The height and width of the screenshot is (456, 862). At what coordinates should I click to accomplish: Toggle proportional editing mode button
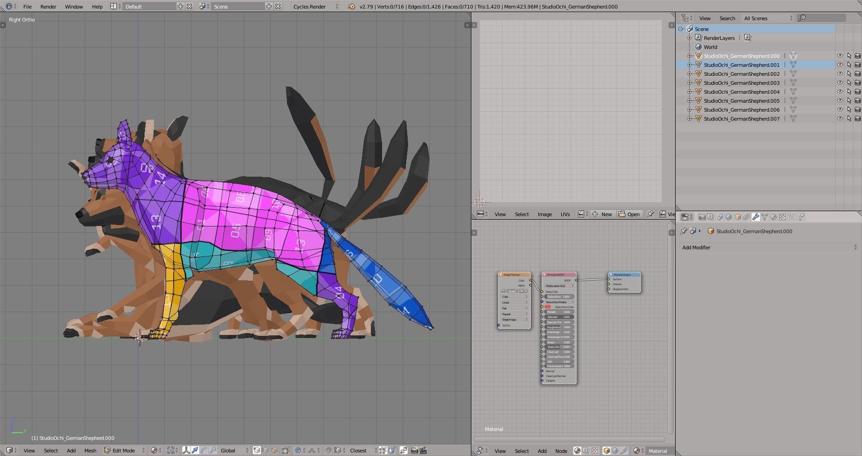(300, 451)
